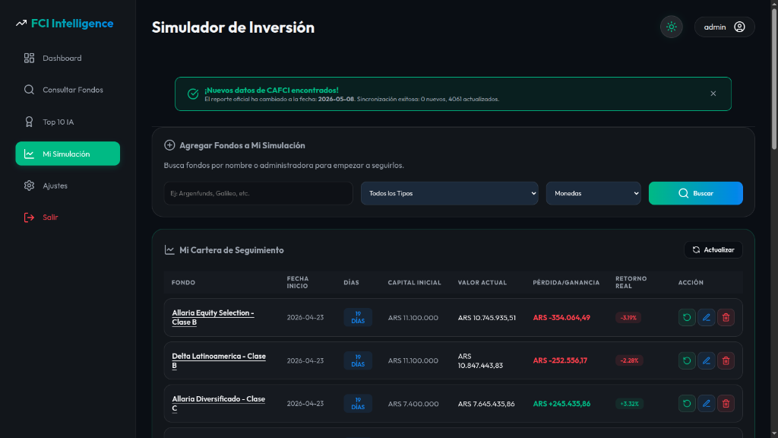Open Delta Latinoamerica - Clase B fund
The height and width of the screenshot is (438, 778).
tap(219, 360)
